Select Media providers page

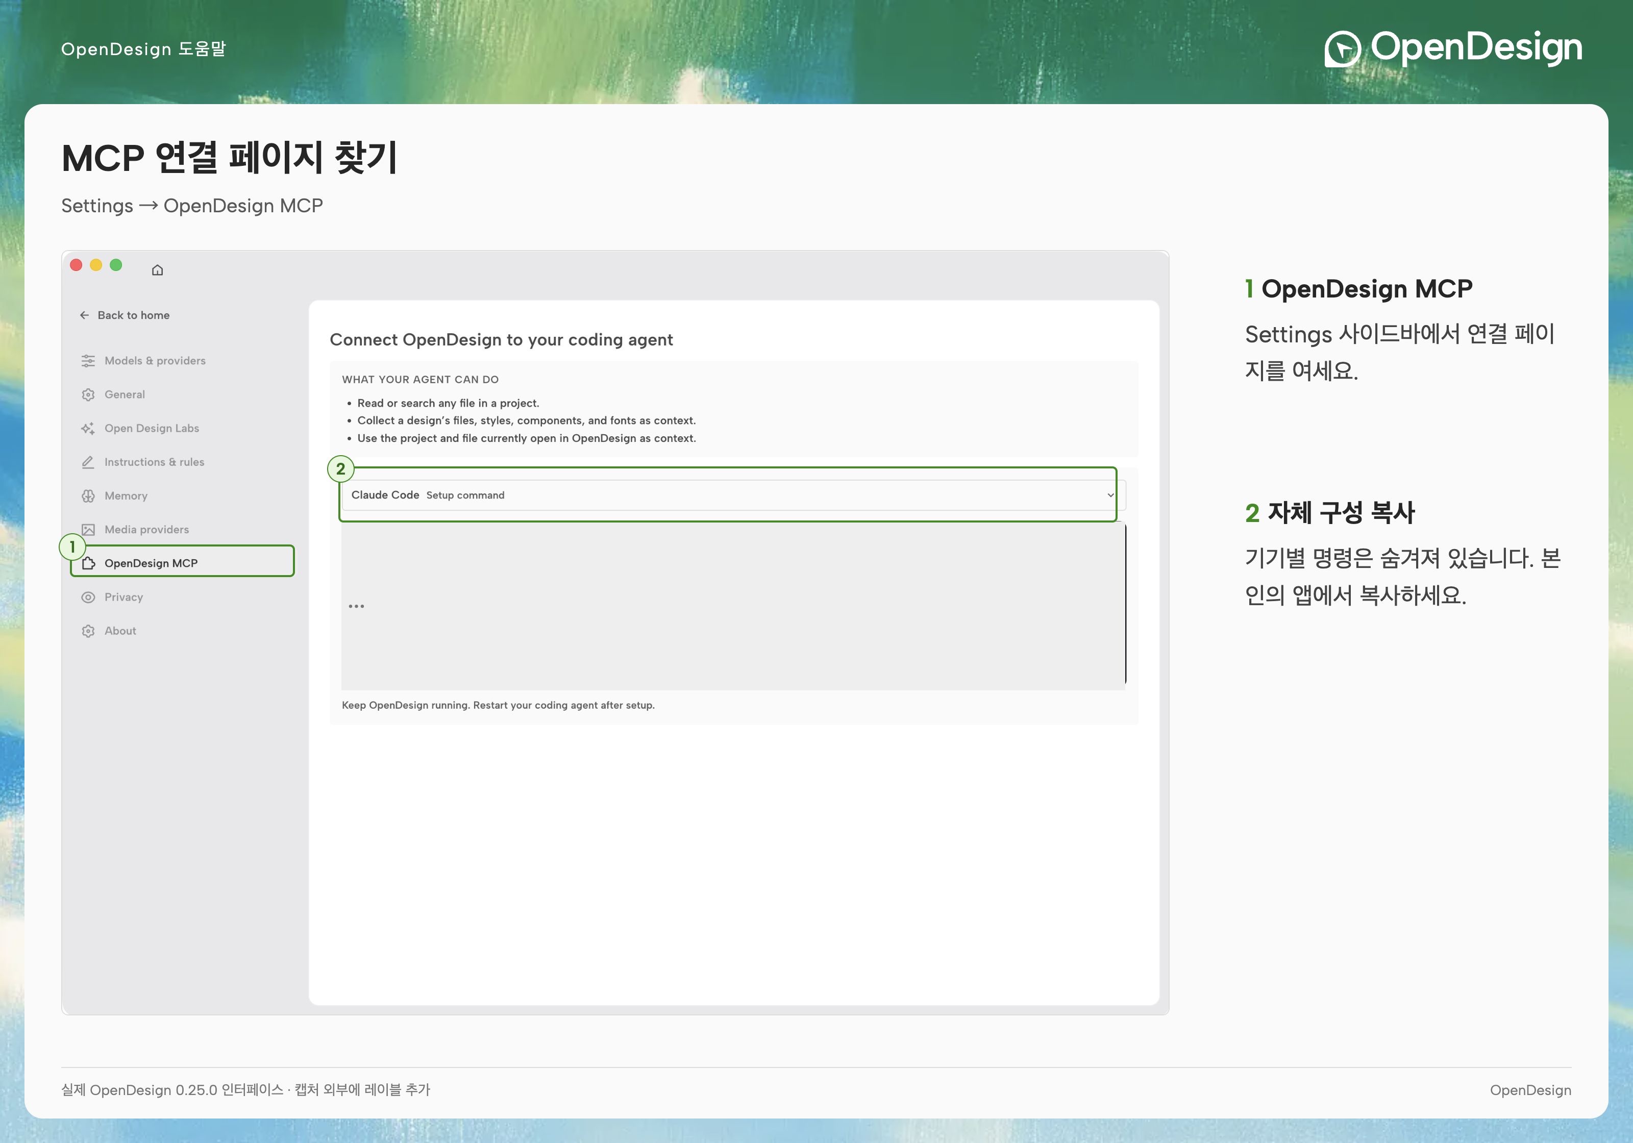coord(183,530)
